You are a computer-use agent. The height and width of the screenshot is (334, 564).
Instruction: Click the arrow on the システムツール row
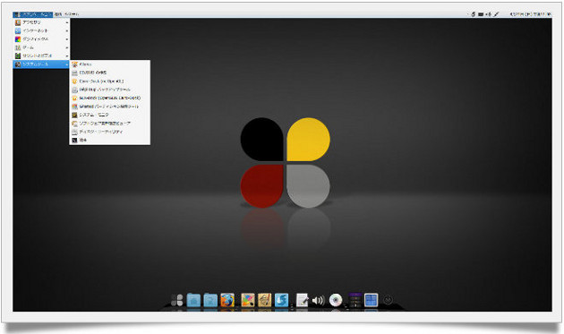67,64
